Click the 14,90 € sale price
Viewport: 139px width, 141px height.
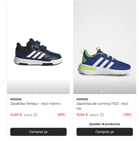pos(16,115)
